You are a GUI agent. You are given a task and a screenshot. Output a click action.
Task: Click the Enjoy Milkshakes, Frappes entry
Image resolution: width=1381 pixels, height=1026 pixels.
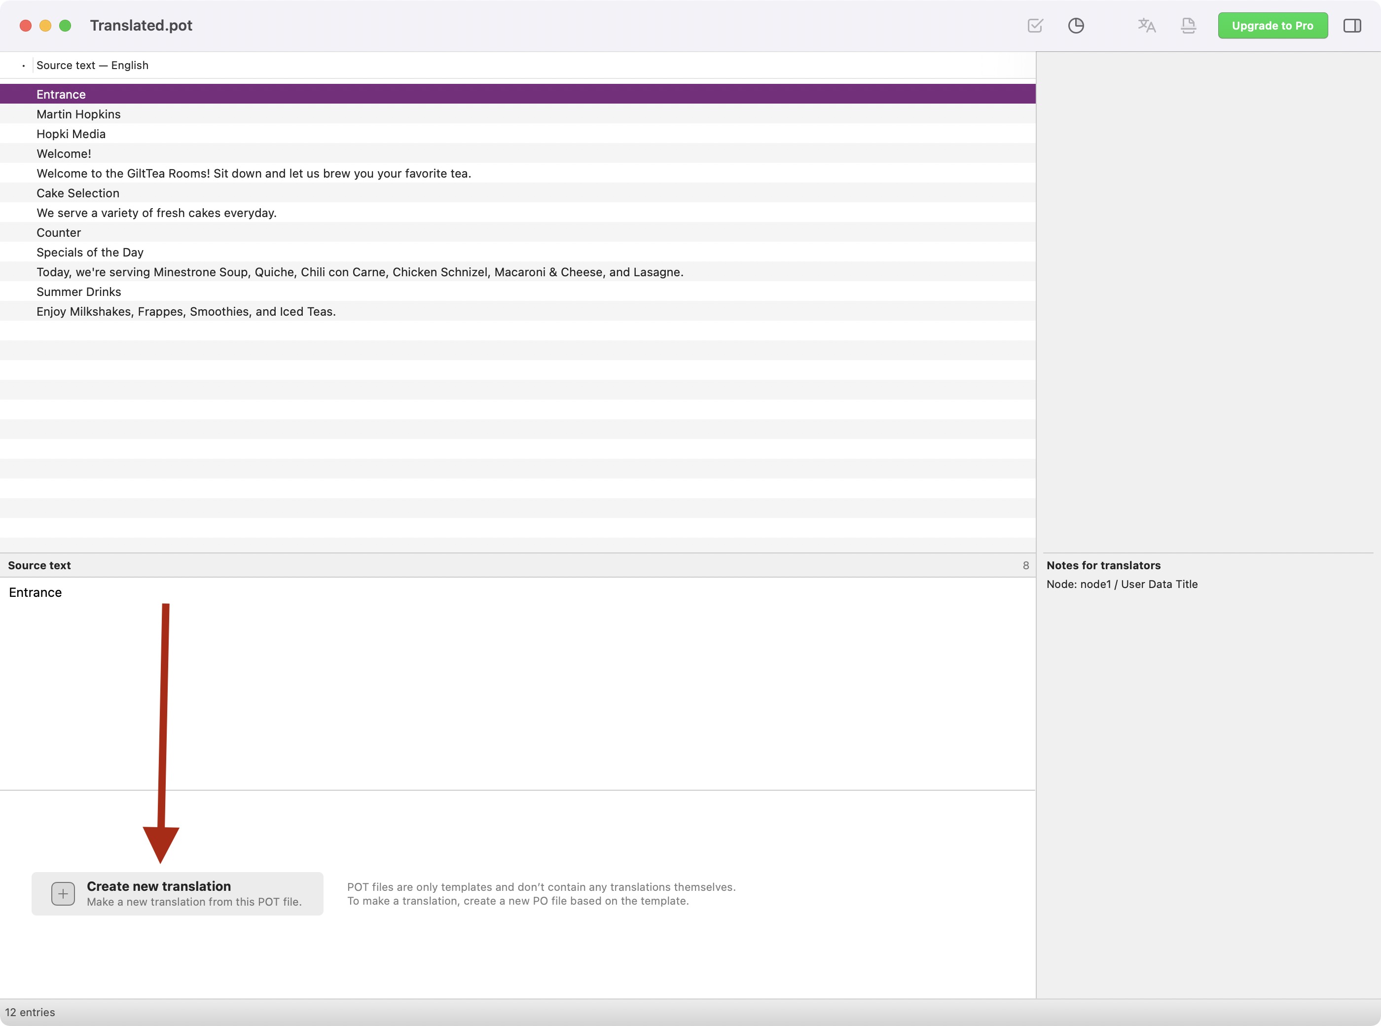pos(186,312)
